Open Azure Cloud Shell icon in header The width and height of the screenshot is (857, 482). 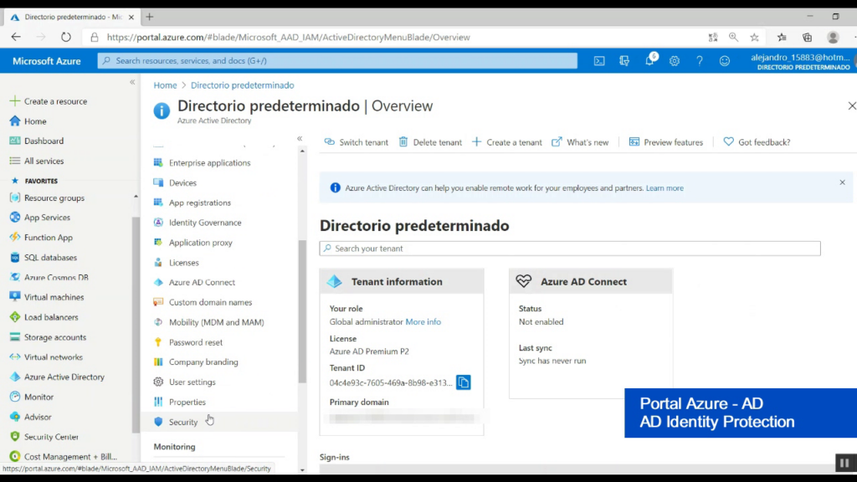click(x=599, y=61)
